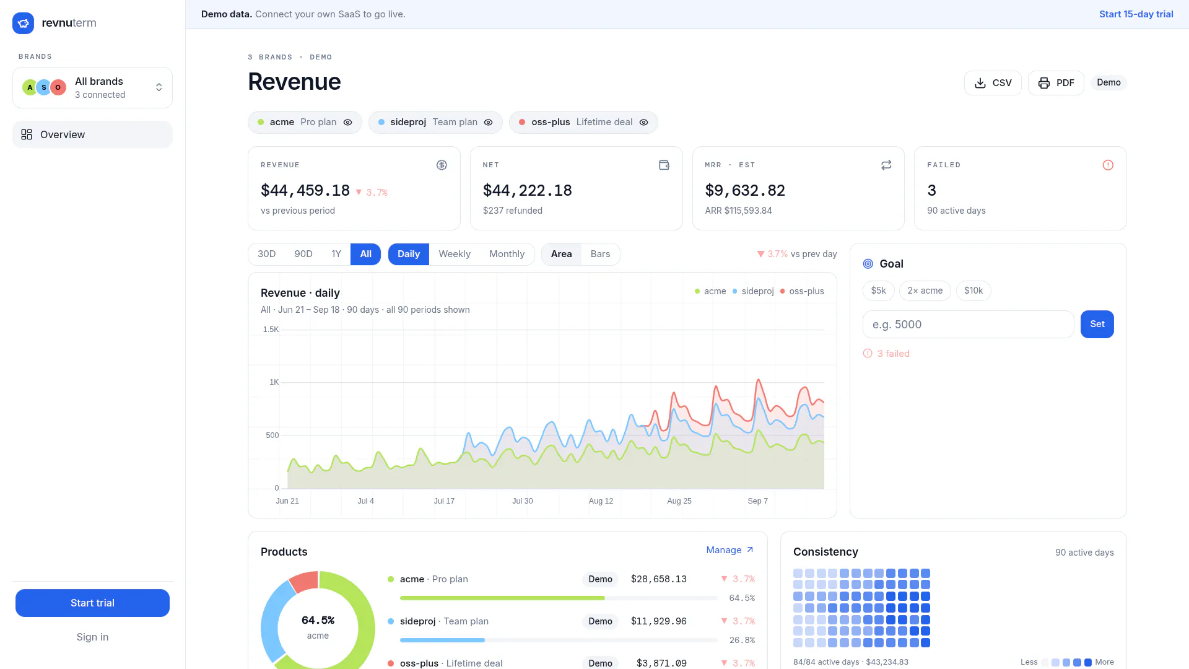The width and height of the screenshot is (1189, 669).
Task: Click the Sign in link
Action: [x=92, y=637]
